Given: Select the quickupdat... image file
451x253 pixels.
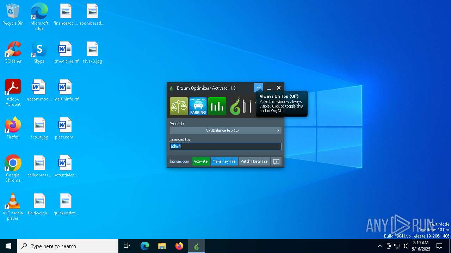Looking at the screenshot, I should tap(66, 204).
